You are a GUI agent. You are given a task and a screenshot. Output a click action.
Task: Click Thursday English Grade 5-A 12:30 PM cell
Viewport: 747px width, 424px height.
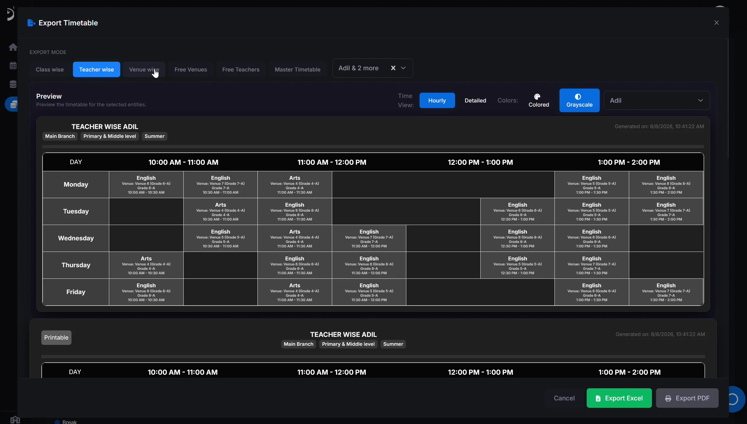(518, 265)
